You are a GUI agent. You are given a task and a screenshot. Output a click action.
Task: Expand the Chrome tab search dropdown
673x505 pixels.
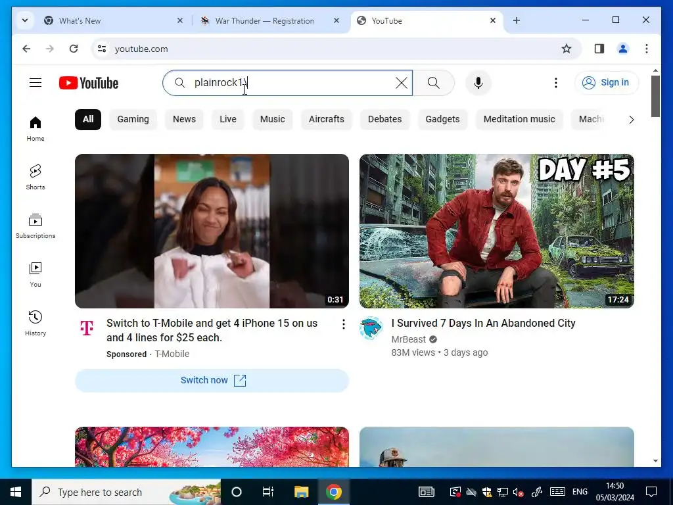(x=25, y=20)
